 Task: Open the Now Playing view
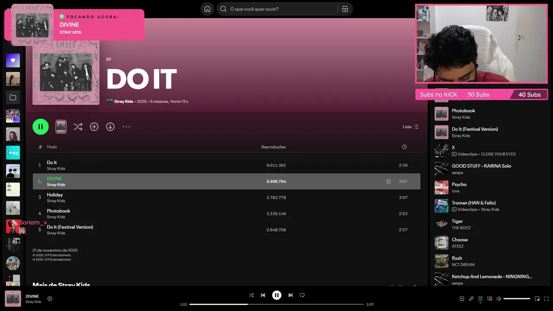(x=462, y=298)
